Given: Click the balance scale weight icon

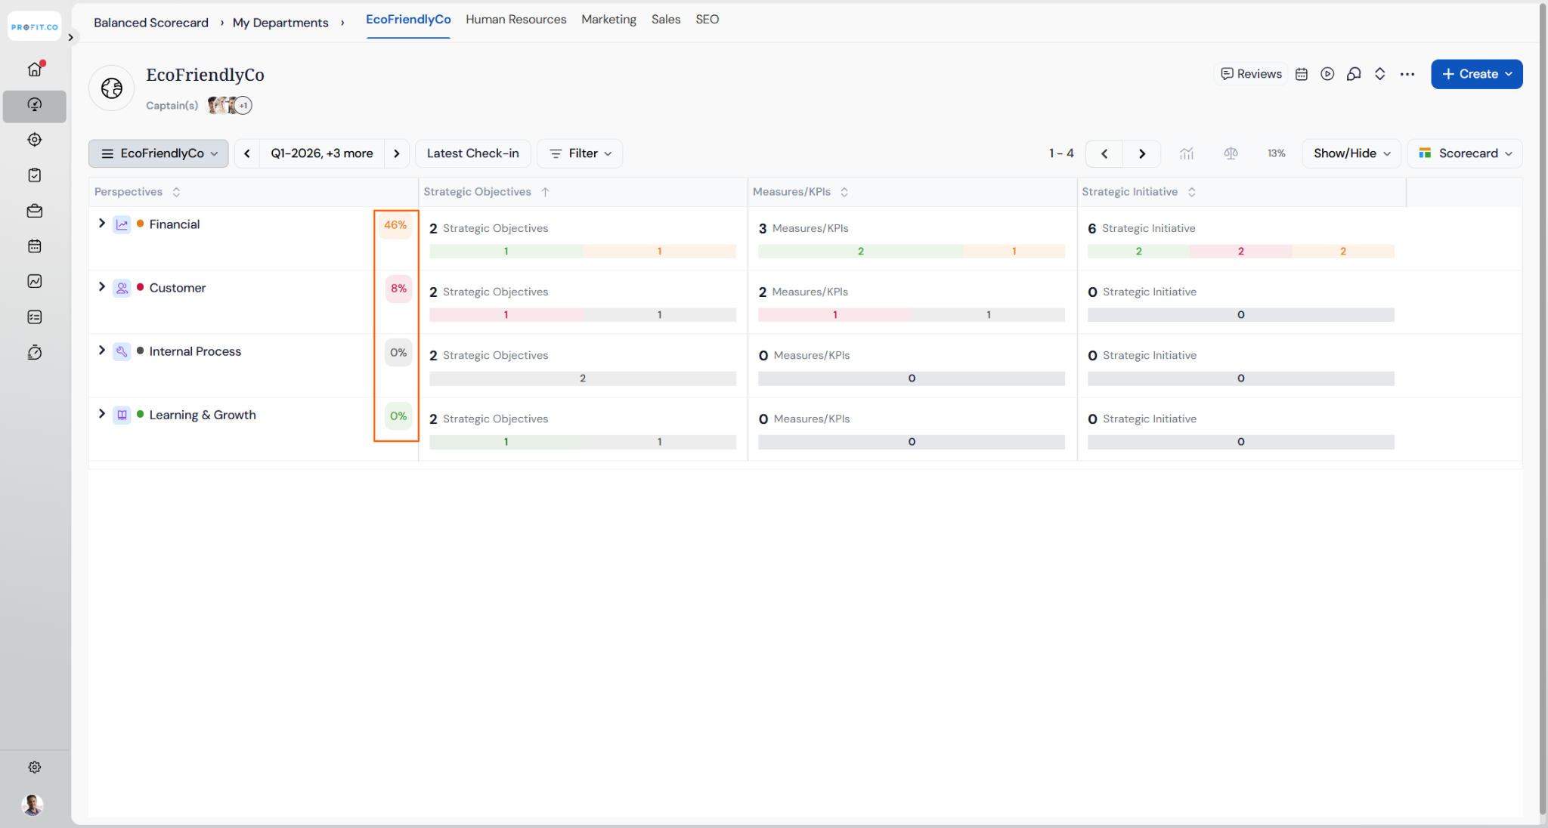Looking at the screenshot, I should click(x=1231, y=153).
